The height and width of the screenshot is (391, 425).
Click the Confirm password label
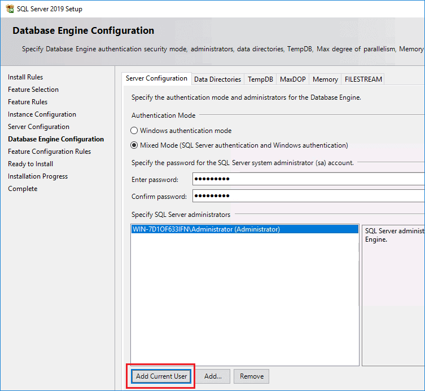pos(159,197)
